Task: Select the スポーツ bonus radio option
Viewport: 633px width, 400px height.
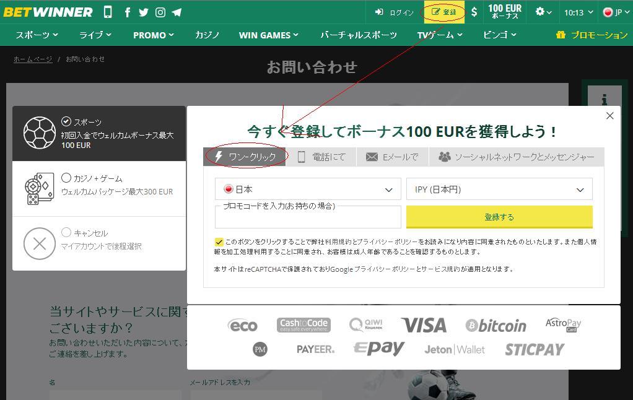Action: (x=66, y=121)
